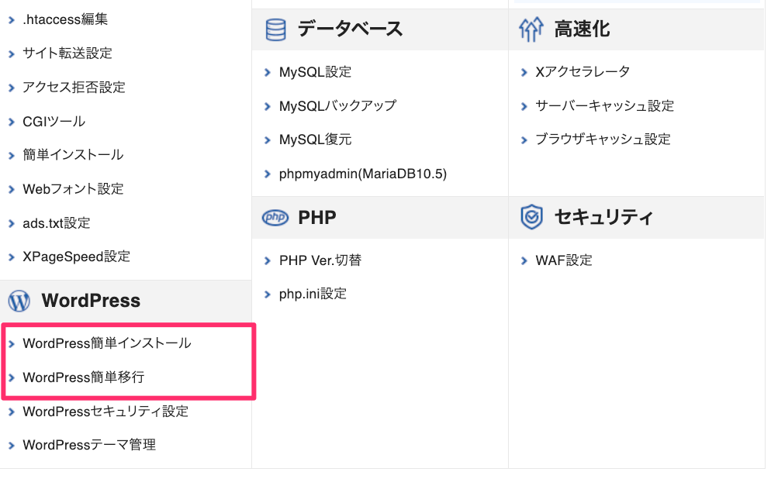
Task: Click the 高速化 speed arrows icon
Action: click(x=531, y=29)
